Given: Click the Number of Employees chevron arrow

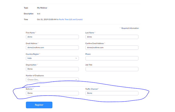Looking at the screenshot, I should [x=76, y=80].
